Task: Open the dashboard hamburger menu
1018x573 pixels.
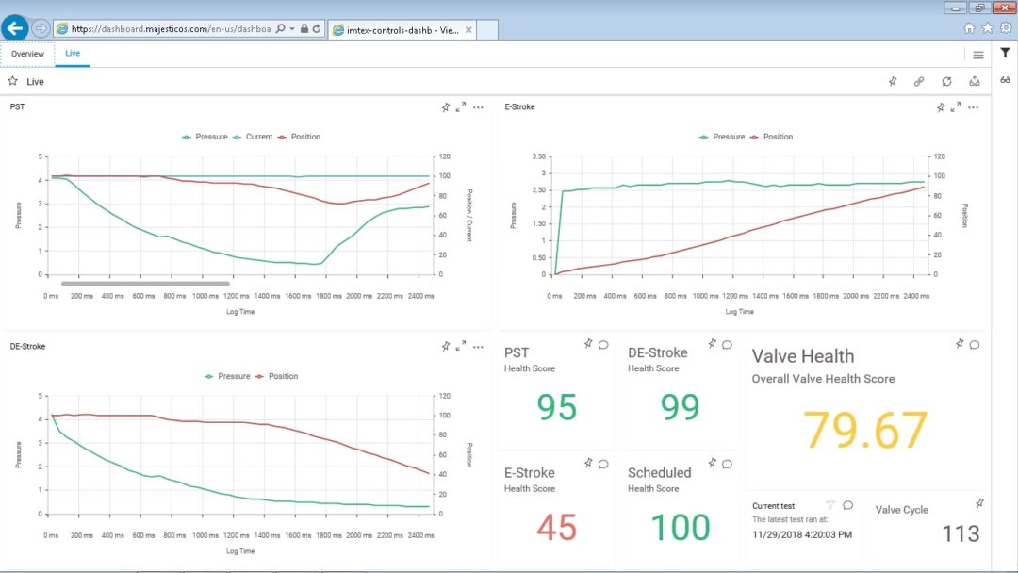Action: coord(978,54)
